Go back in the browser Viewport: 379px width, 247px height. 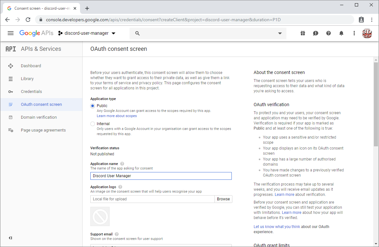[x=7, y=20]
